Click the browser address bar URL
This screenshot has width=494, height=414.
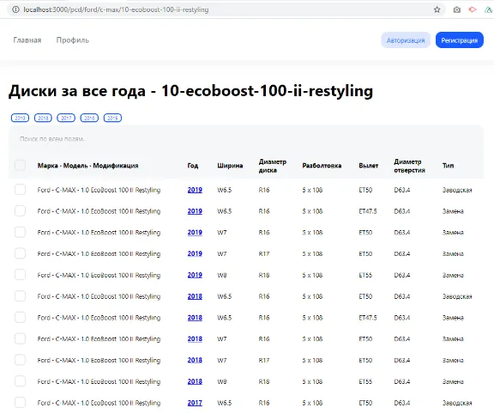coord(116,9)
